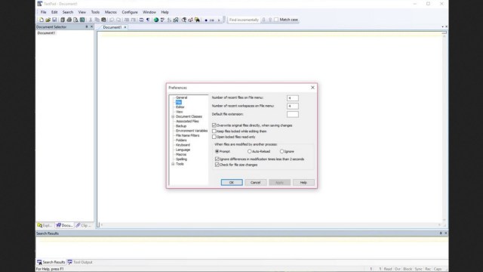Pin the Search Results panel

pos(441,233)
